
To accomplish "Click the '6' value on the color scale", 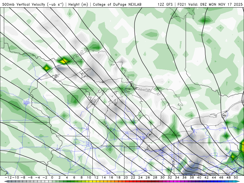I will pos(74,178).
